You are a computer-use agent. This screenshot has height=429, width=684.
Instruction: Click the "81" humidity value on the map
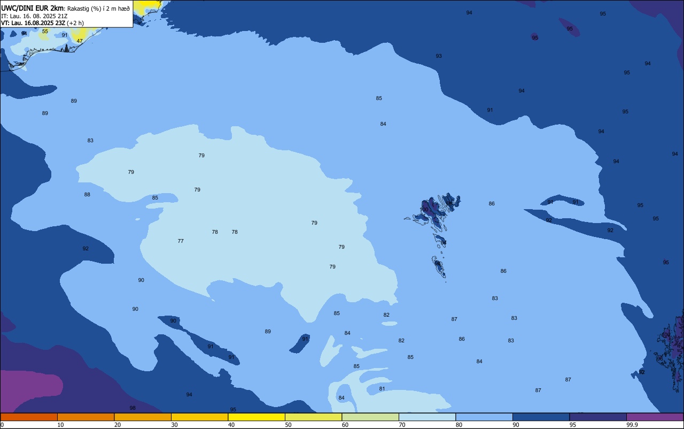(x=382, y=389)
